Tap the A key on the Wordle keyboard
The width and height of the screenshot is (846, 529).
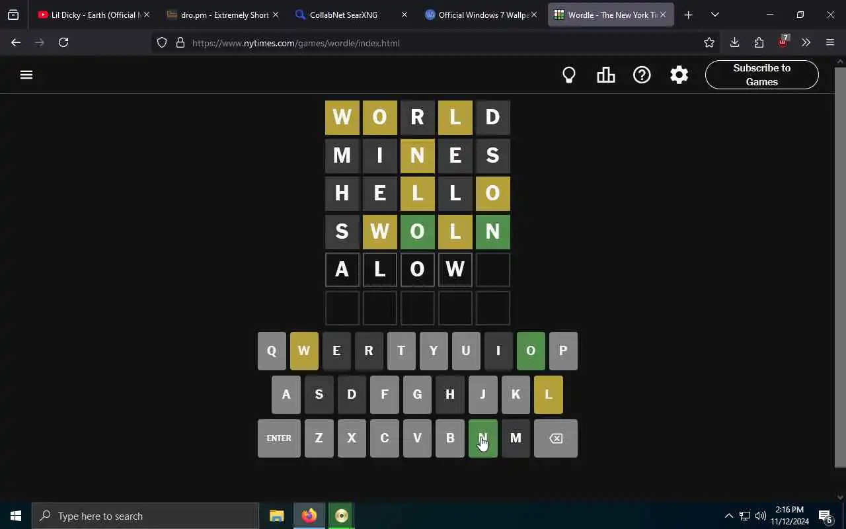(x=286, y=395)
